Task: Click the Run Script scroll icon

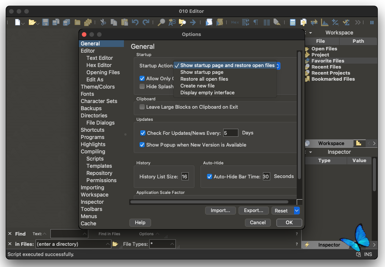Action: pos(209,22)
